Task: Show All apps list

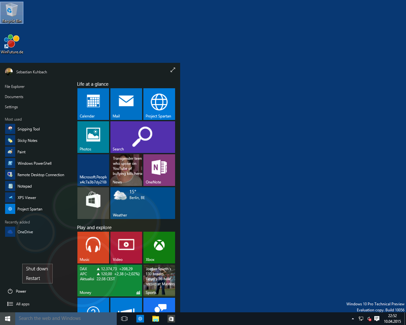Action: point(18,304)
